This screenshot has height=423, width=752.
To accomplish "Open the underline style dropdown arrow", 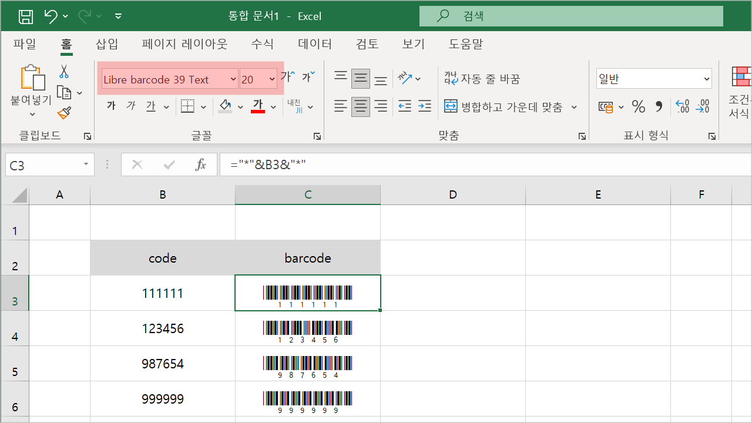I will click(166, 107).
